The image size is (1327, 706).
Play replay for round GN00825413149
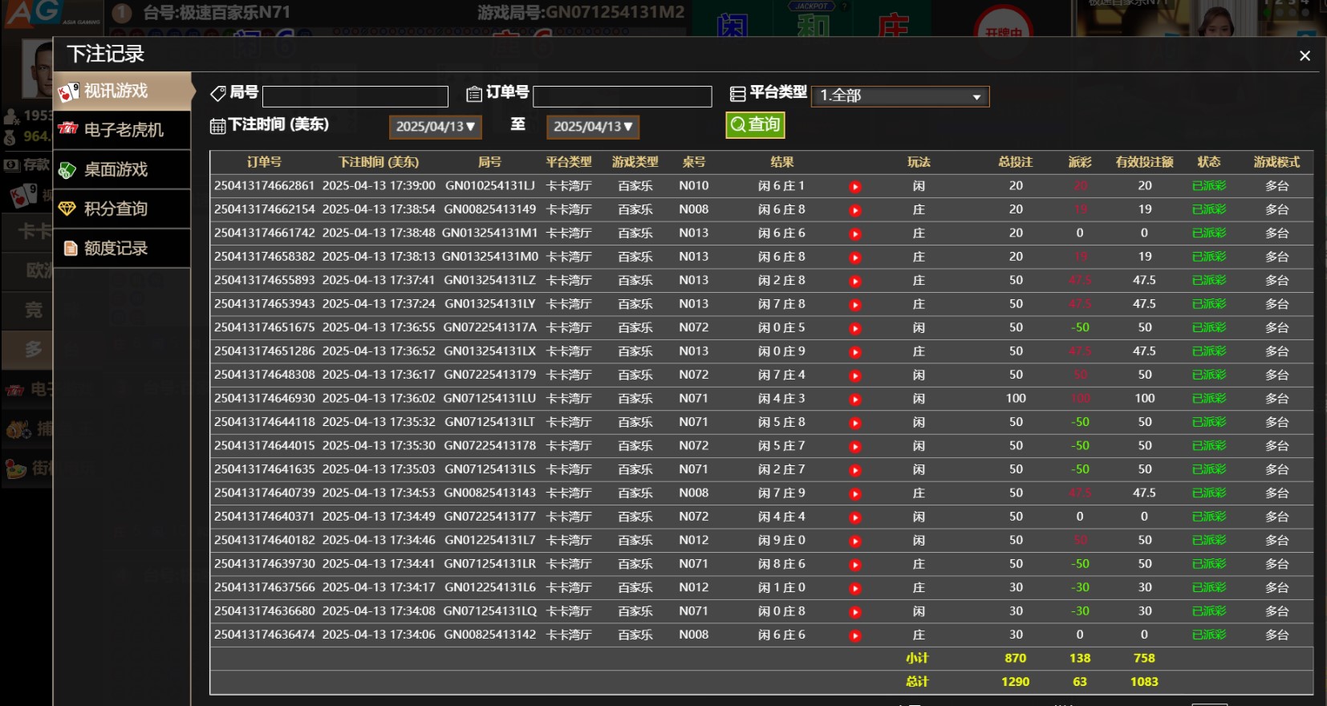point(855,210)
